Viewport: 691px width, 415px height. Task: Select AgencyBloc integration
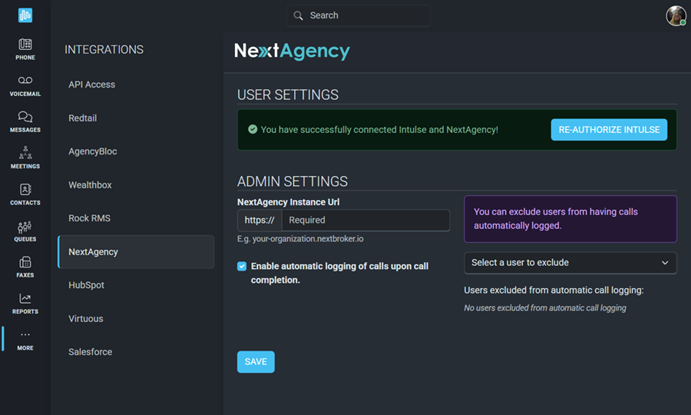pyautogui.click(x=136, y=151)
